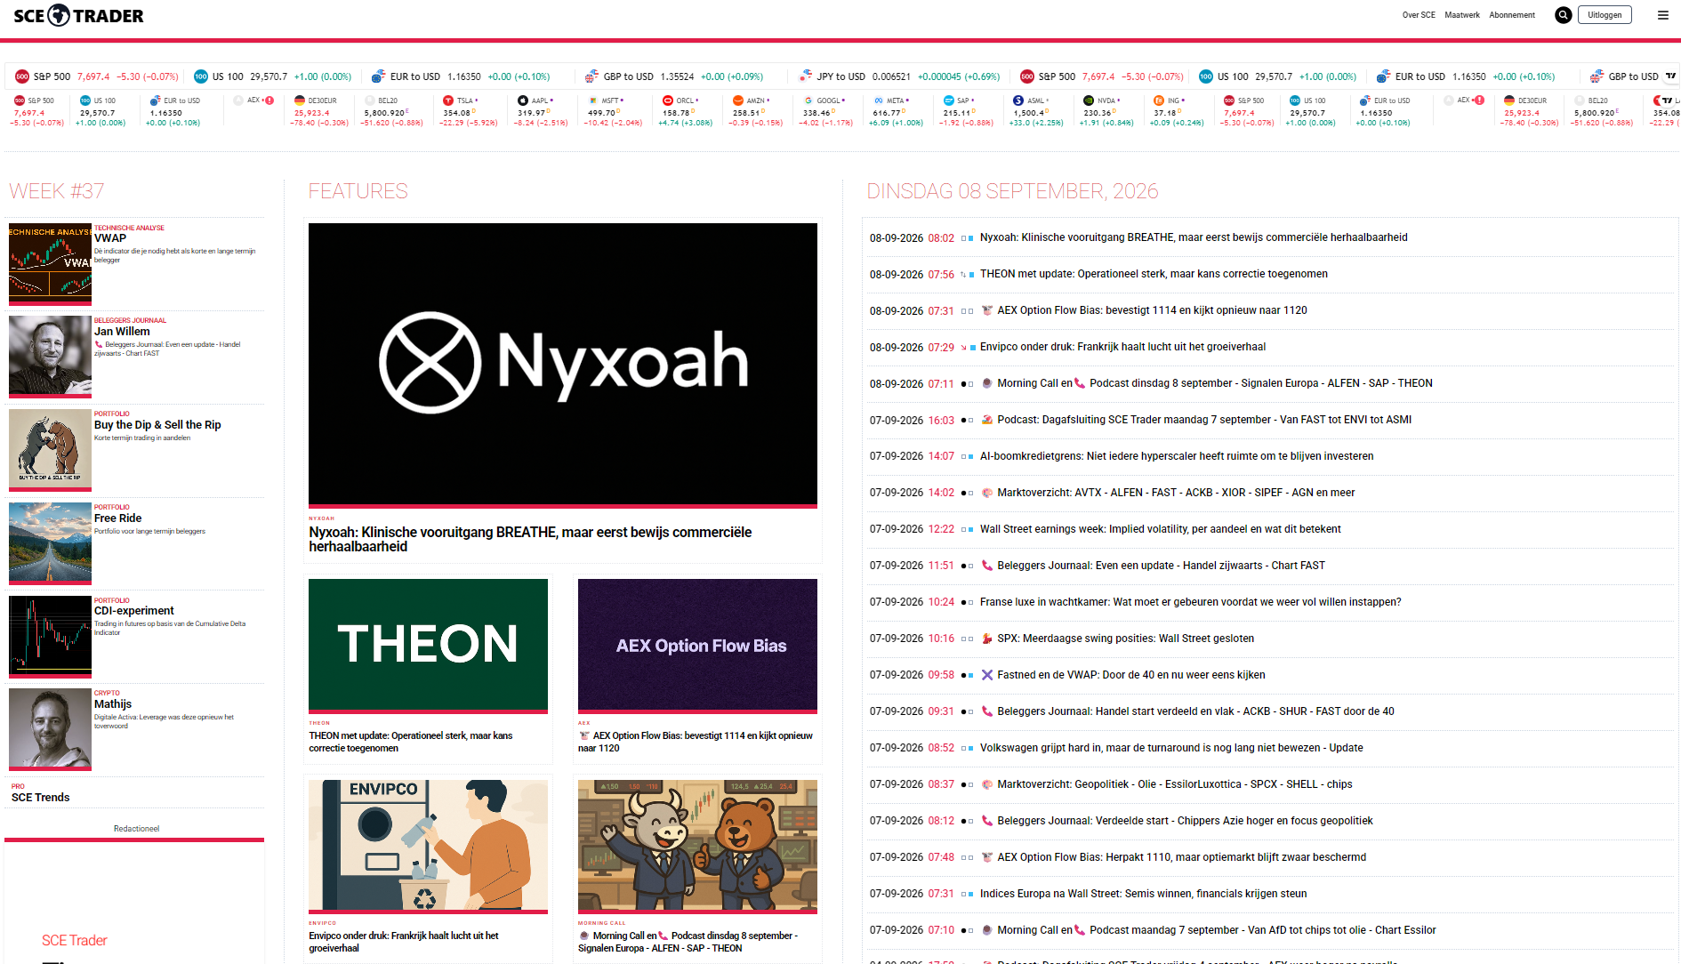Click the Google icon on the GOOGL ticker

(808, 100)
